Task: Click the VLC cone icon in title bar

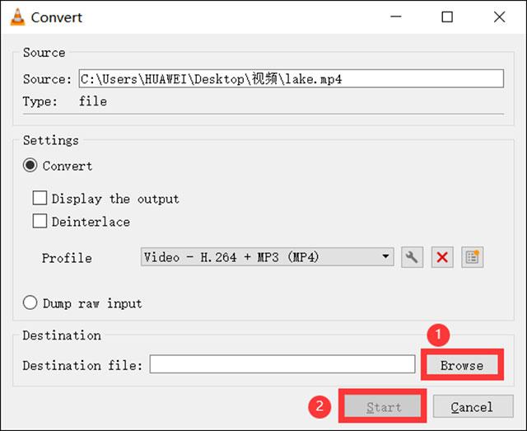Action: [16, 16]
